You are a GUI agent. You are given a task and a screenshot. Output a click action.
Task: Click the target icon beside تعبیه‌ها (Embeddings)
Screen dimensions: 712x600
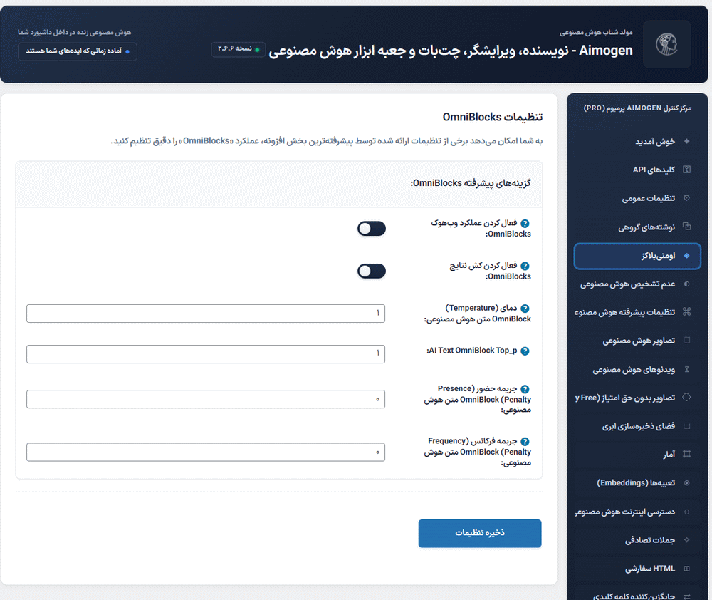coord(687,482)
